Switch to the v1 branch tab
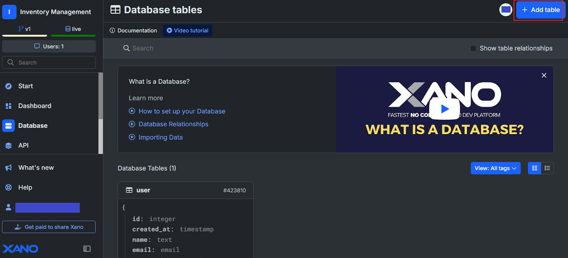568x258 pixels. 24,29
